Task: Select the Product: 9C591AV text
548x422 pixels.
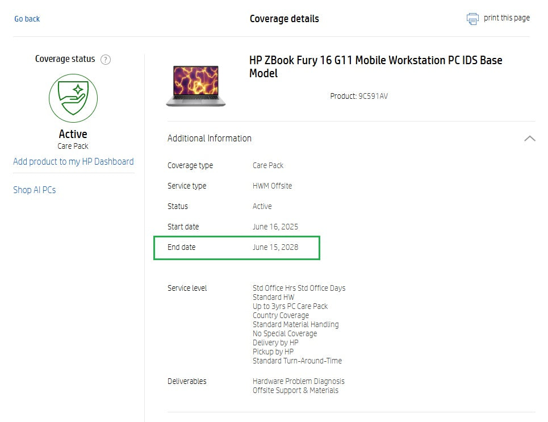Action: click(359, 96)
